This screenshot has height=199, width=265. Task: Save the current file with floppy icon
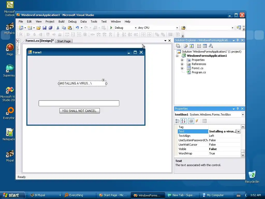[x=45, y=28]
